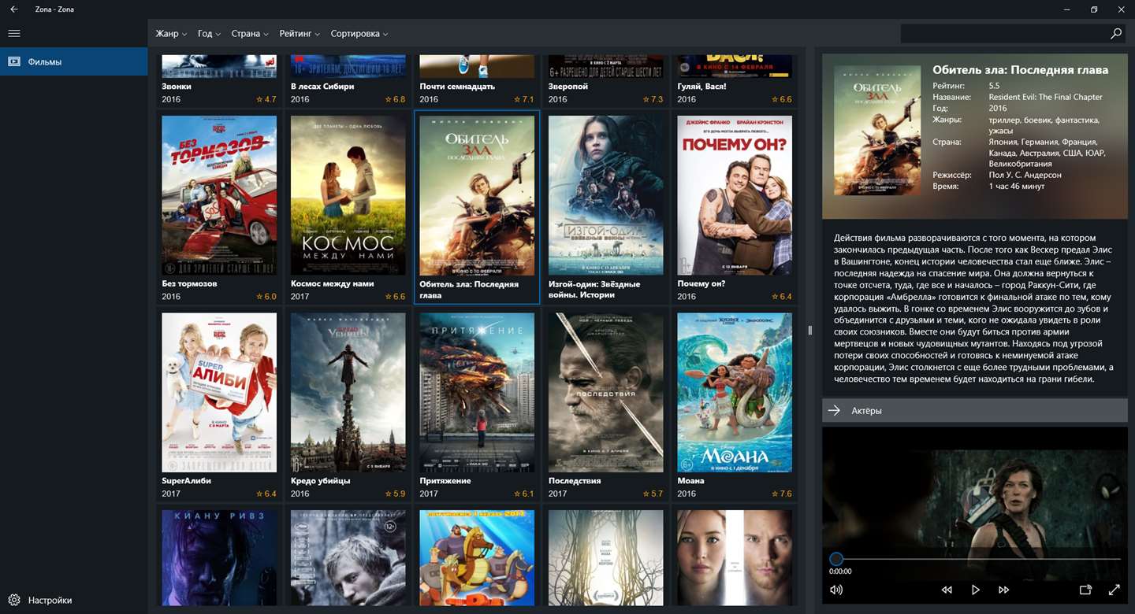Expand the Год filter dropdown

[x=210, y=34]
